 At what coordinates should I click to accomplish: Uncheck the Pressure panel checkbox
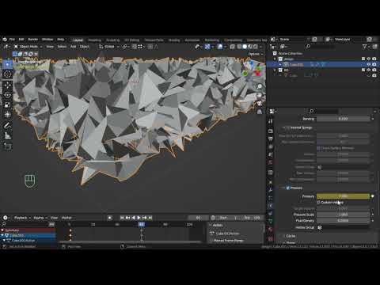tap(287, 188)
